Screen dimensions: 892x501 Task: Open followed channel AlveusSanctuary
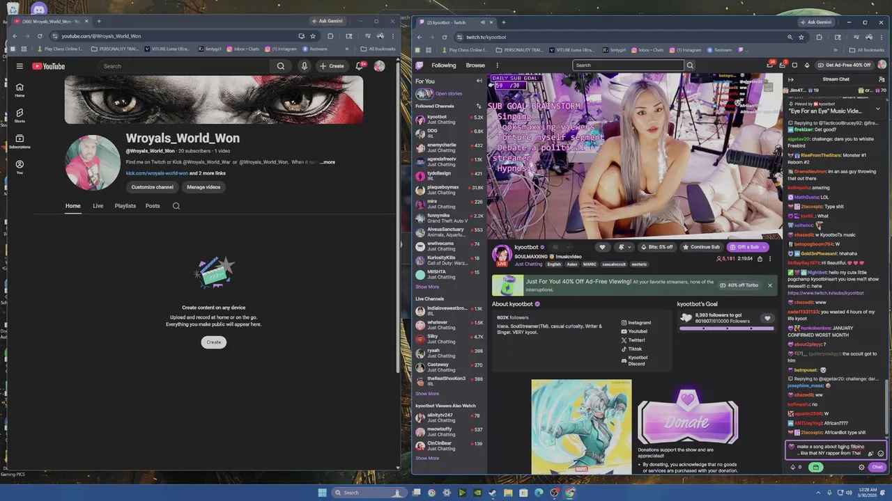pyautogui.click(x=449, y=232)
